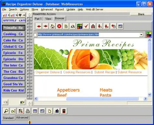Click the green arrow bracket icon in bottom toolbar
The image size is (154, 125).
pyautogui.click(x=13, y=111)
